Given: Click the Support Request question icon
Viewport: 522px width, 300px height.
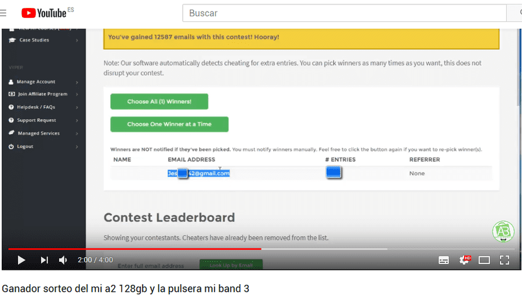Looking at the screenshot, I should (x=11, y=120).
